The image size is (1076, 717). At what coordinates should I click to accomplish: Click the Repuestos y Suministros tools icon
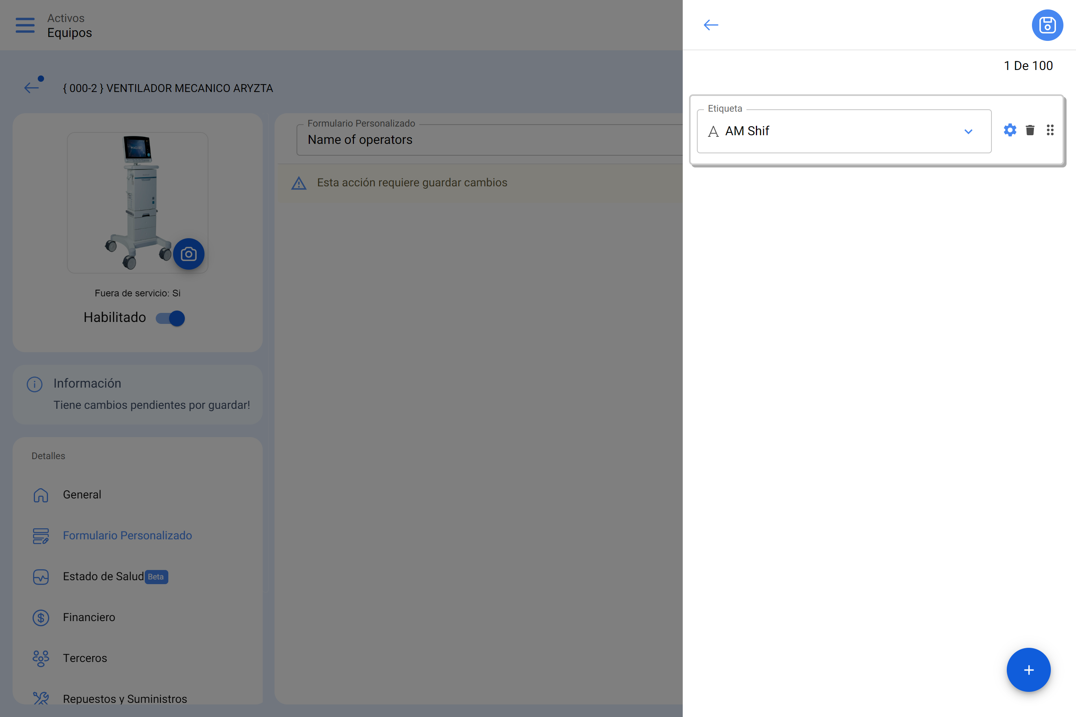point(41,698)
